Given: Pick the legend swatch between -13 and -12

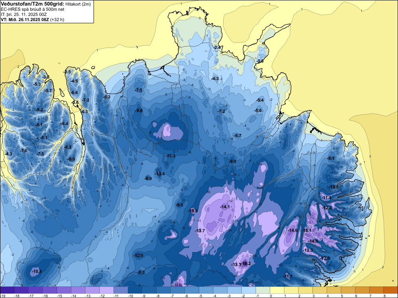Looking at the screenshot, I should coord(92,290).
